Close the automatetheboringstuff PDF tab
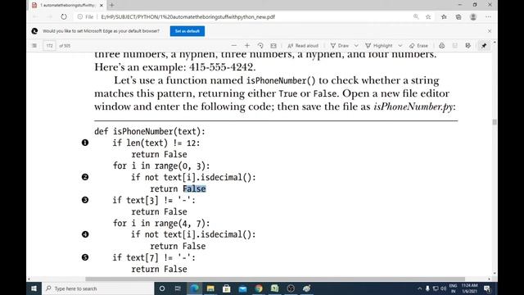 pos(102,5)
